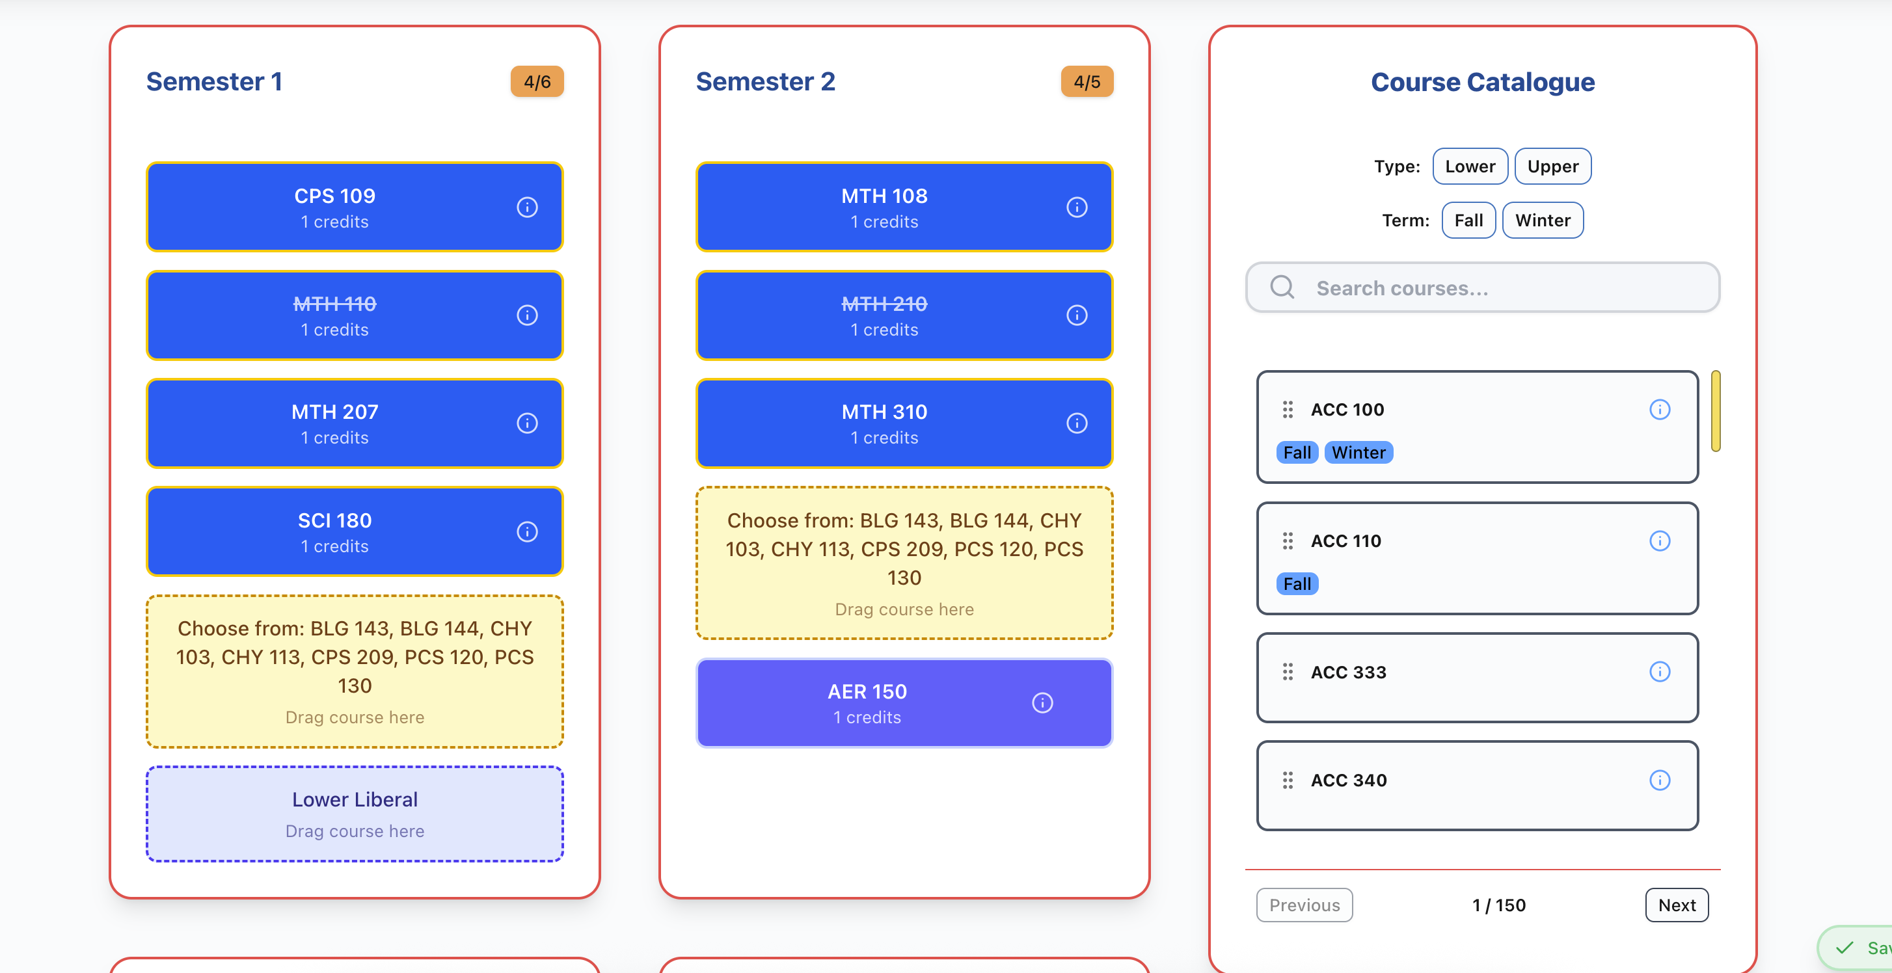Image resolution: width=1892 pixels, height=973 pixels.
Task: View AER 150 course information
Action: 1042,703
